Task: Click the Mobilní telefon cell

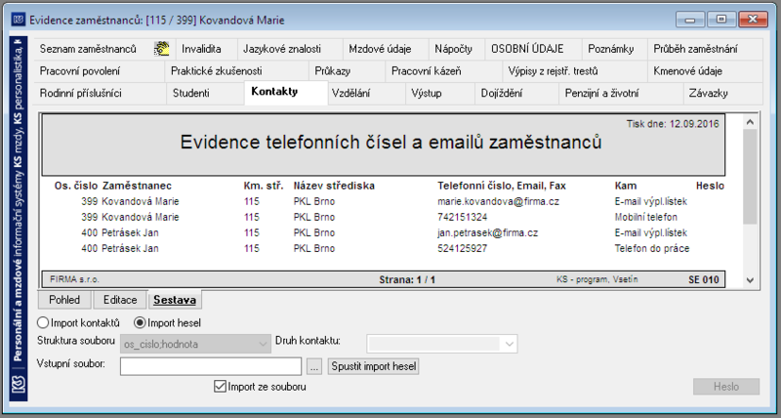Action: click(x=646, y=217)
